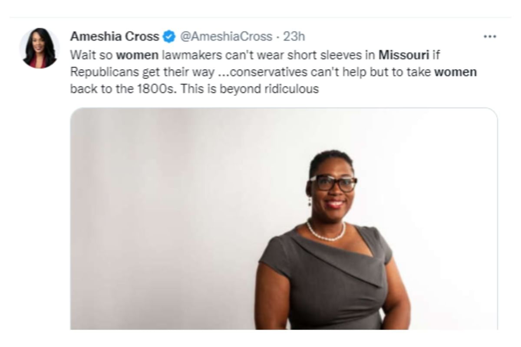
Task: Click bold word women after 'to take'
Action: (x=455, y=72)
